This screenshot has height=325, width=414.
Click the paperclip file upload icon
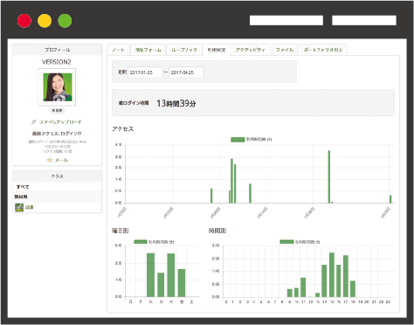34,122
